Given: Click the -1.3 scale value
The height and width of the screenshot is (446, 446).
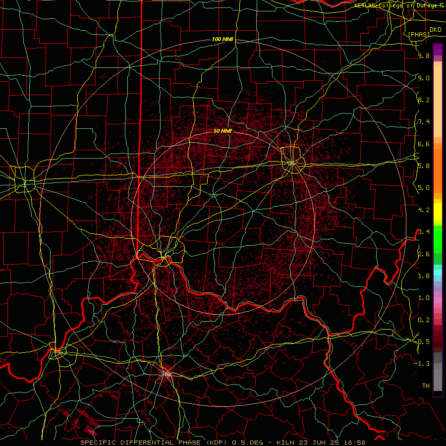Looking at the screenshot, I should pyautogui.click(x=422, y=364).
